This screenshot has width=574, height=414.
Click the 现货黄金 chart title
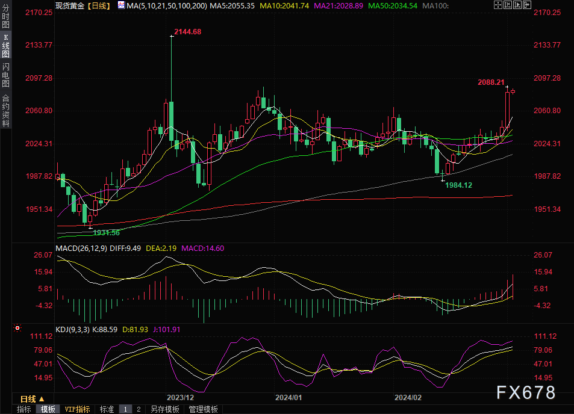[x=69, y=5]
